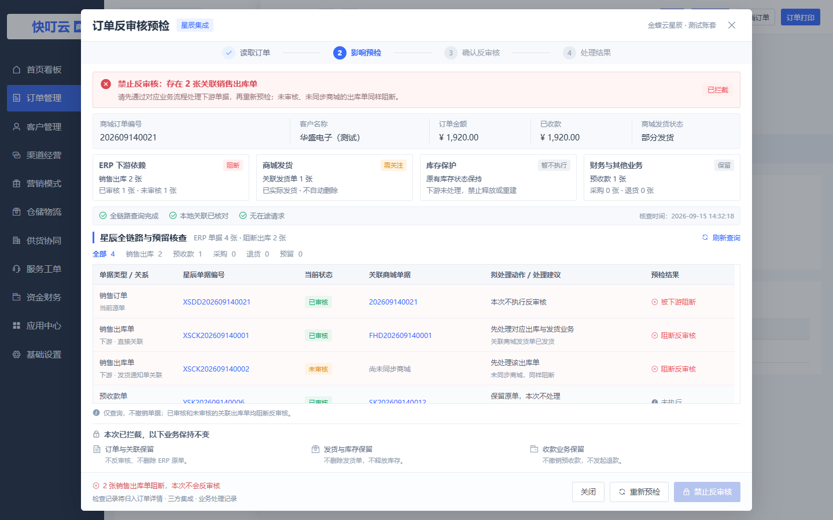Screen dimensions: 833x520
Task: Click the 需关注 tag on 商城发货 card
Action: (x=393, y=165)
